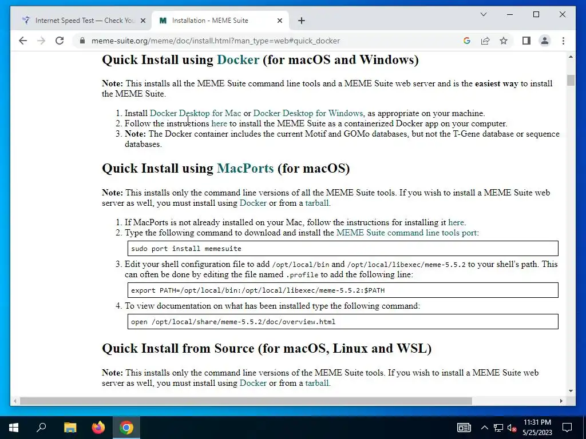Follow the 'here' Docker instructions link

click(219, 123)
